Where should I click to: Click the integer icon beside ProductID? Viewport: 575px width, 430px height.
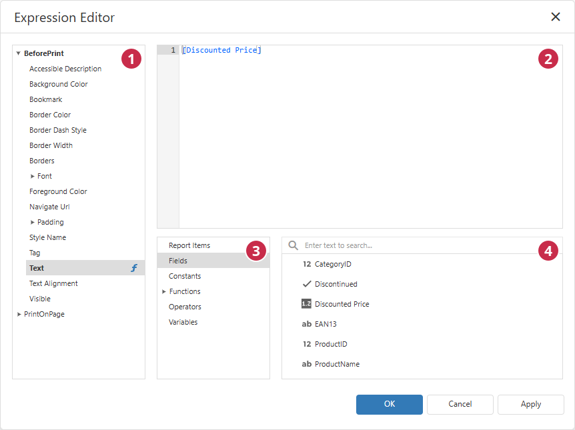(x=307, y=344)
